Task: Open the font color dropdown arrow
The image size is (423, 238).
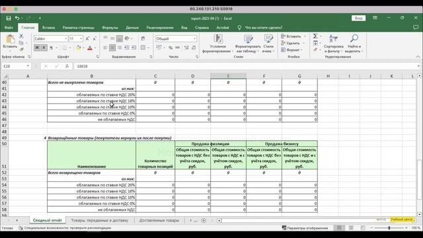Action: [95, 48]
